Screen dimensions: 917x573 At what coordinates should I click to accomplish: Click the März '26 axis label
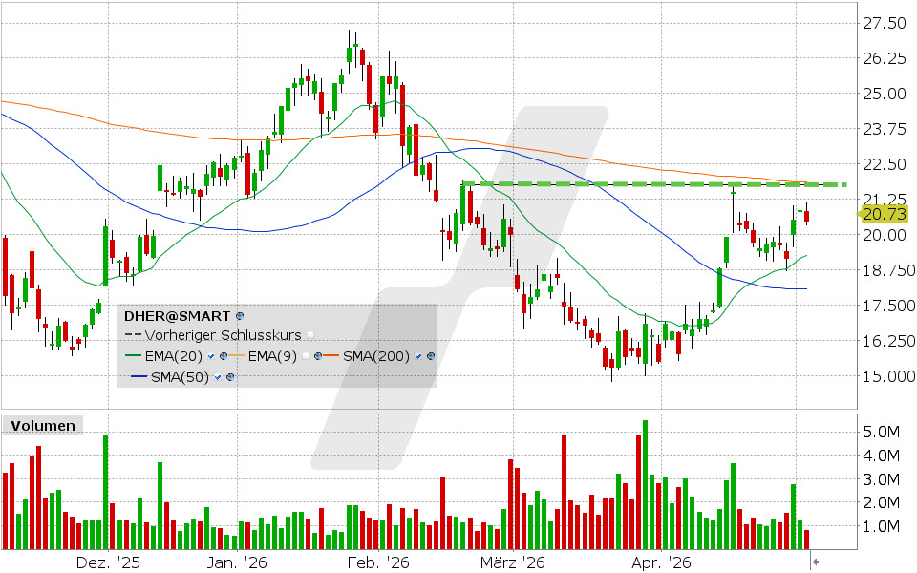pyautogui.click(x=512, y=563)
